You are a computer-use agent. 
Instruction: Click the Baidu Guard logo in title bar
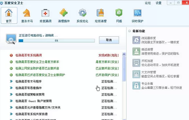pos(1,3)
